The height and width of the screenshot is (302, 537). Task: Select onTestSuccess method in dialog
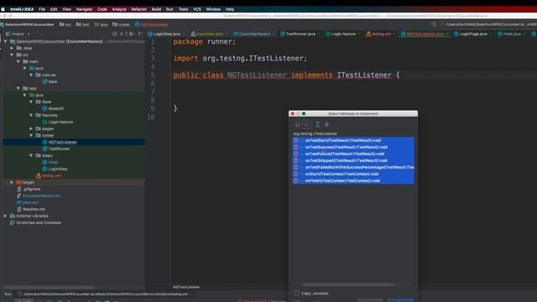[x=353, y=148]
